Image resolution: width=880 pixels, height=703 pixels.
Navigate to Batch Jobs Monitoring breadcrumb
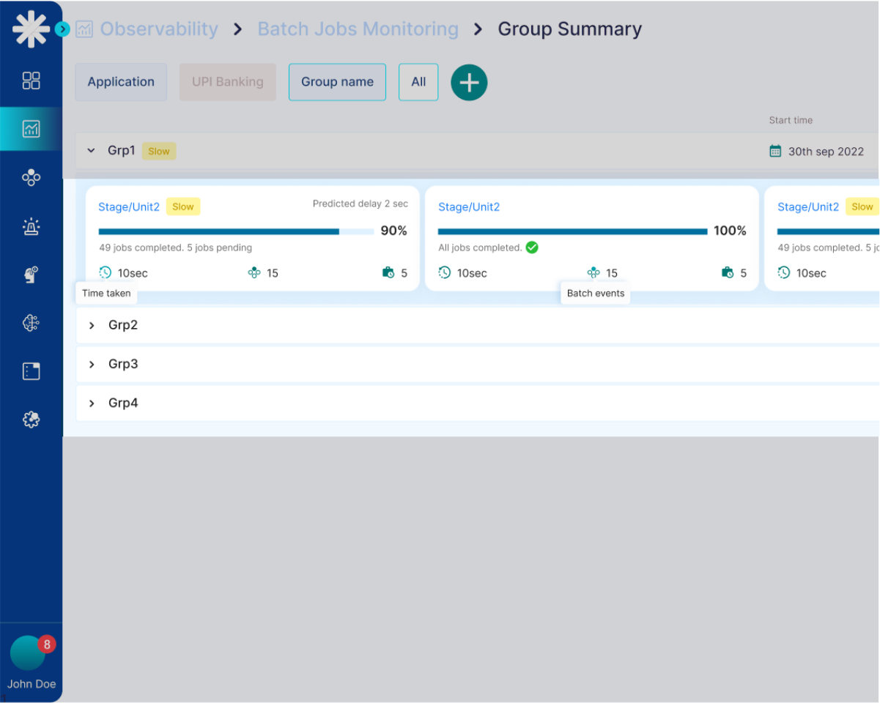[x=358, y=29]
